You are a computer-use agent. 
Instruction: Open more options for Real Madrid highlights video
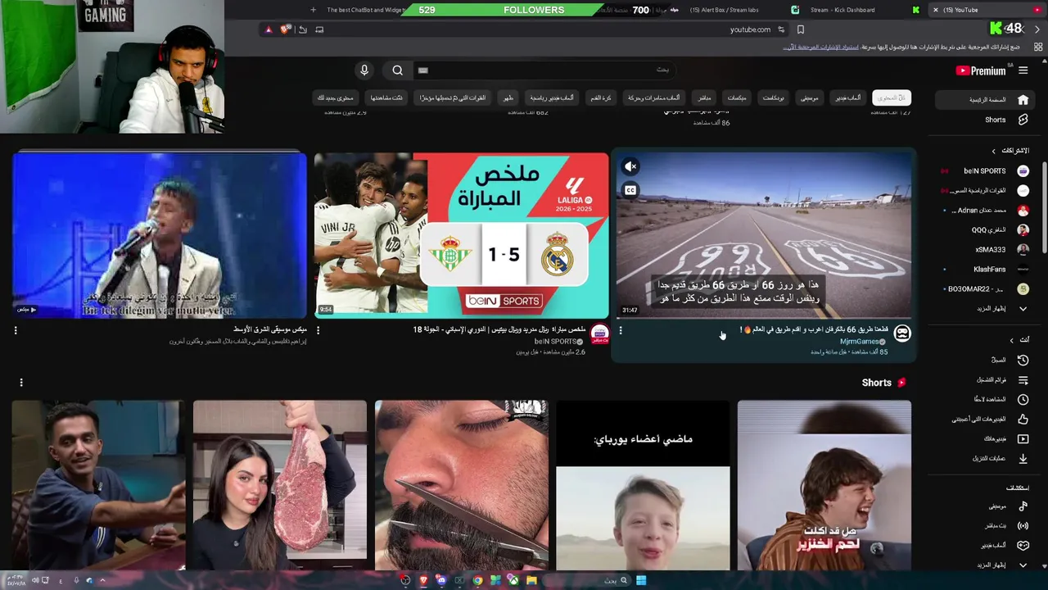(x=318, y=330)
